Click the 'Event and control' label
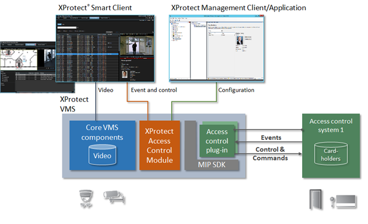The height and width of the screenshot is (224, 368). [x=154, y=90]
